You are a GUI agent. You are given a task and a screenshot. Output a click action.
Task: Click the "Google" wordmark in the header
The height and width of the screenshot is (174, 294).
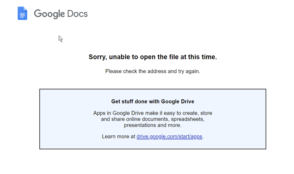tap(49, 14)
